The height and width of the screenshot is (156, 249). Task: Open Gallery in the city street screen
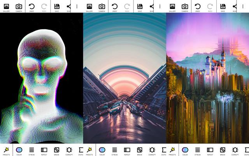pyautogui.click(x=89, y=8)
